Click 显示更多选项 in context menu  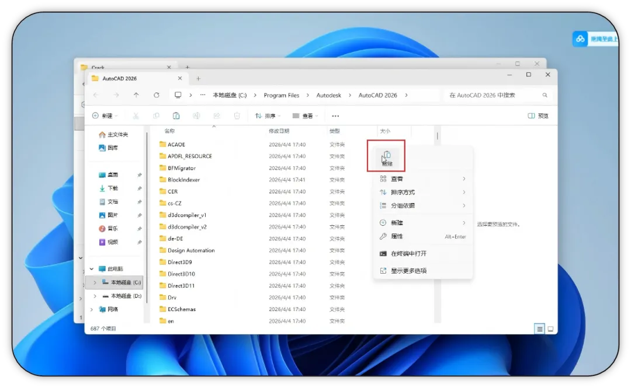point(422,271)
